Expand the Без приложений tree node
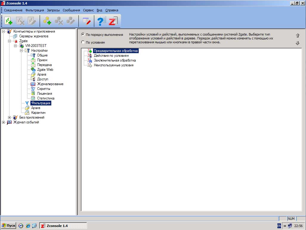The width and height of the screenshot is (306, 230). point(9,117)
